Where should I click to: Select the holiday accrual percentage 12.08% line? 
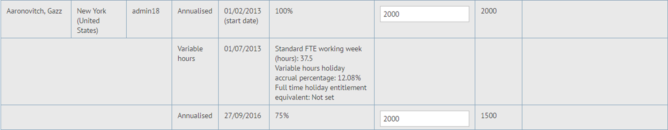point(318,73)
